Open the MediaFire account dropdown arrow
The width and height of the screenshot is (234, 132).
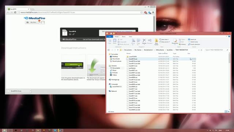[40, 22]
